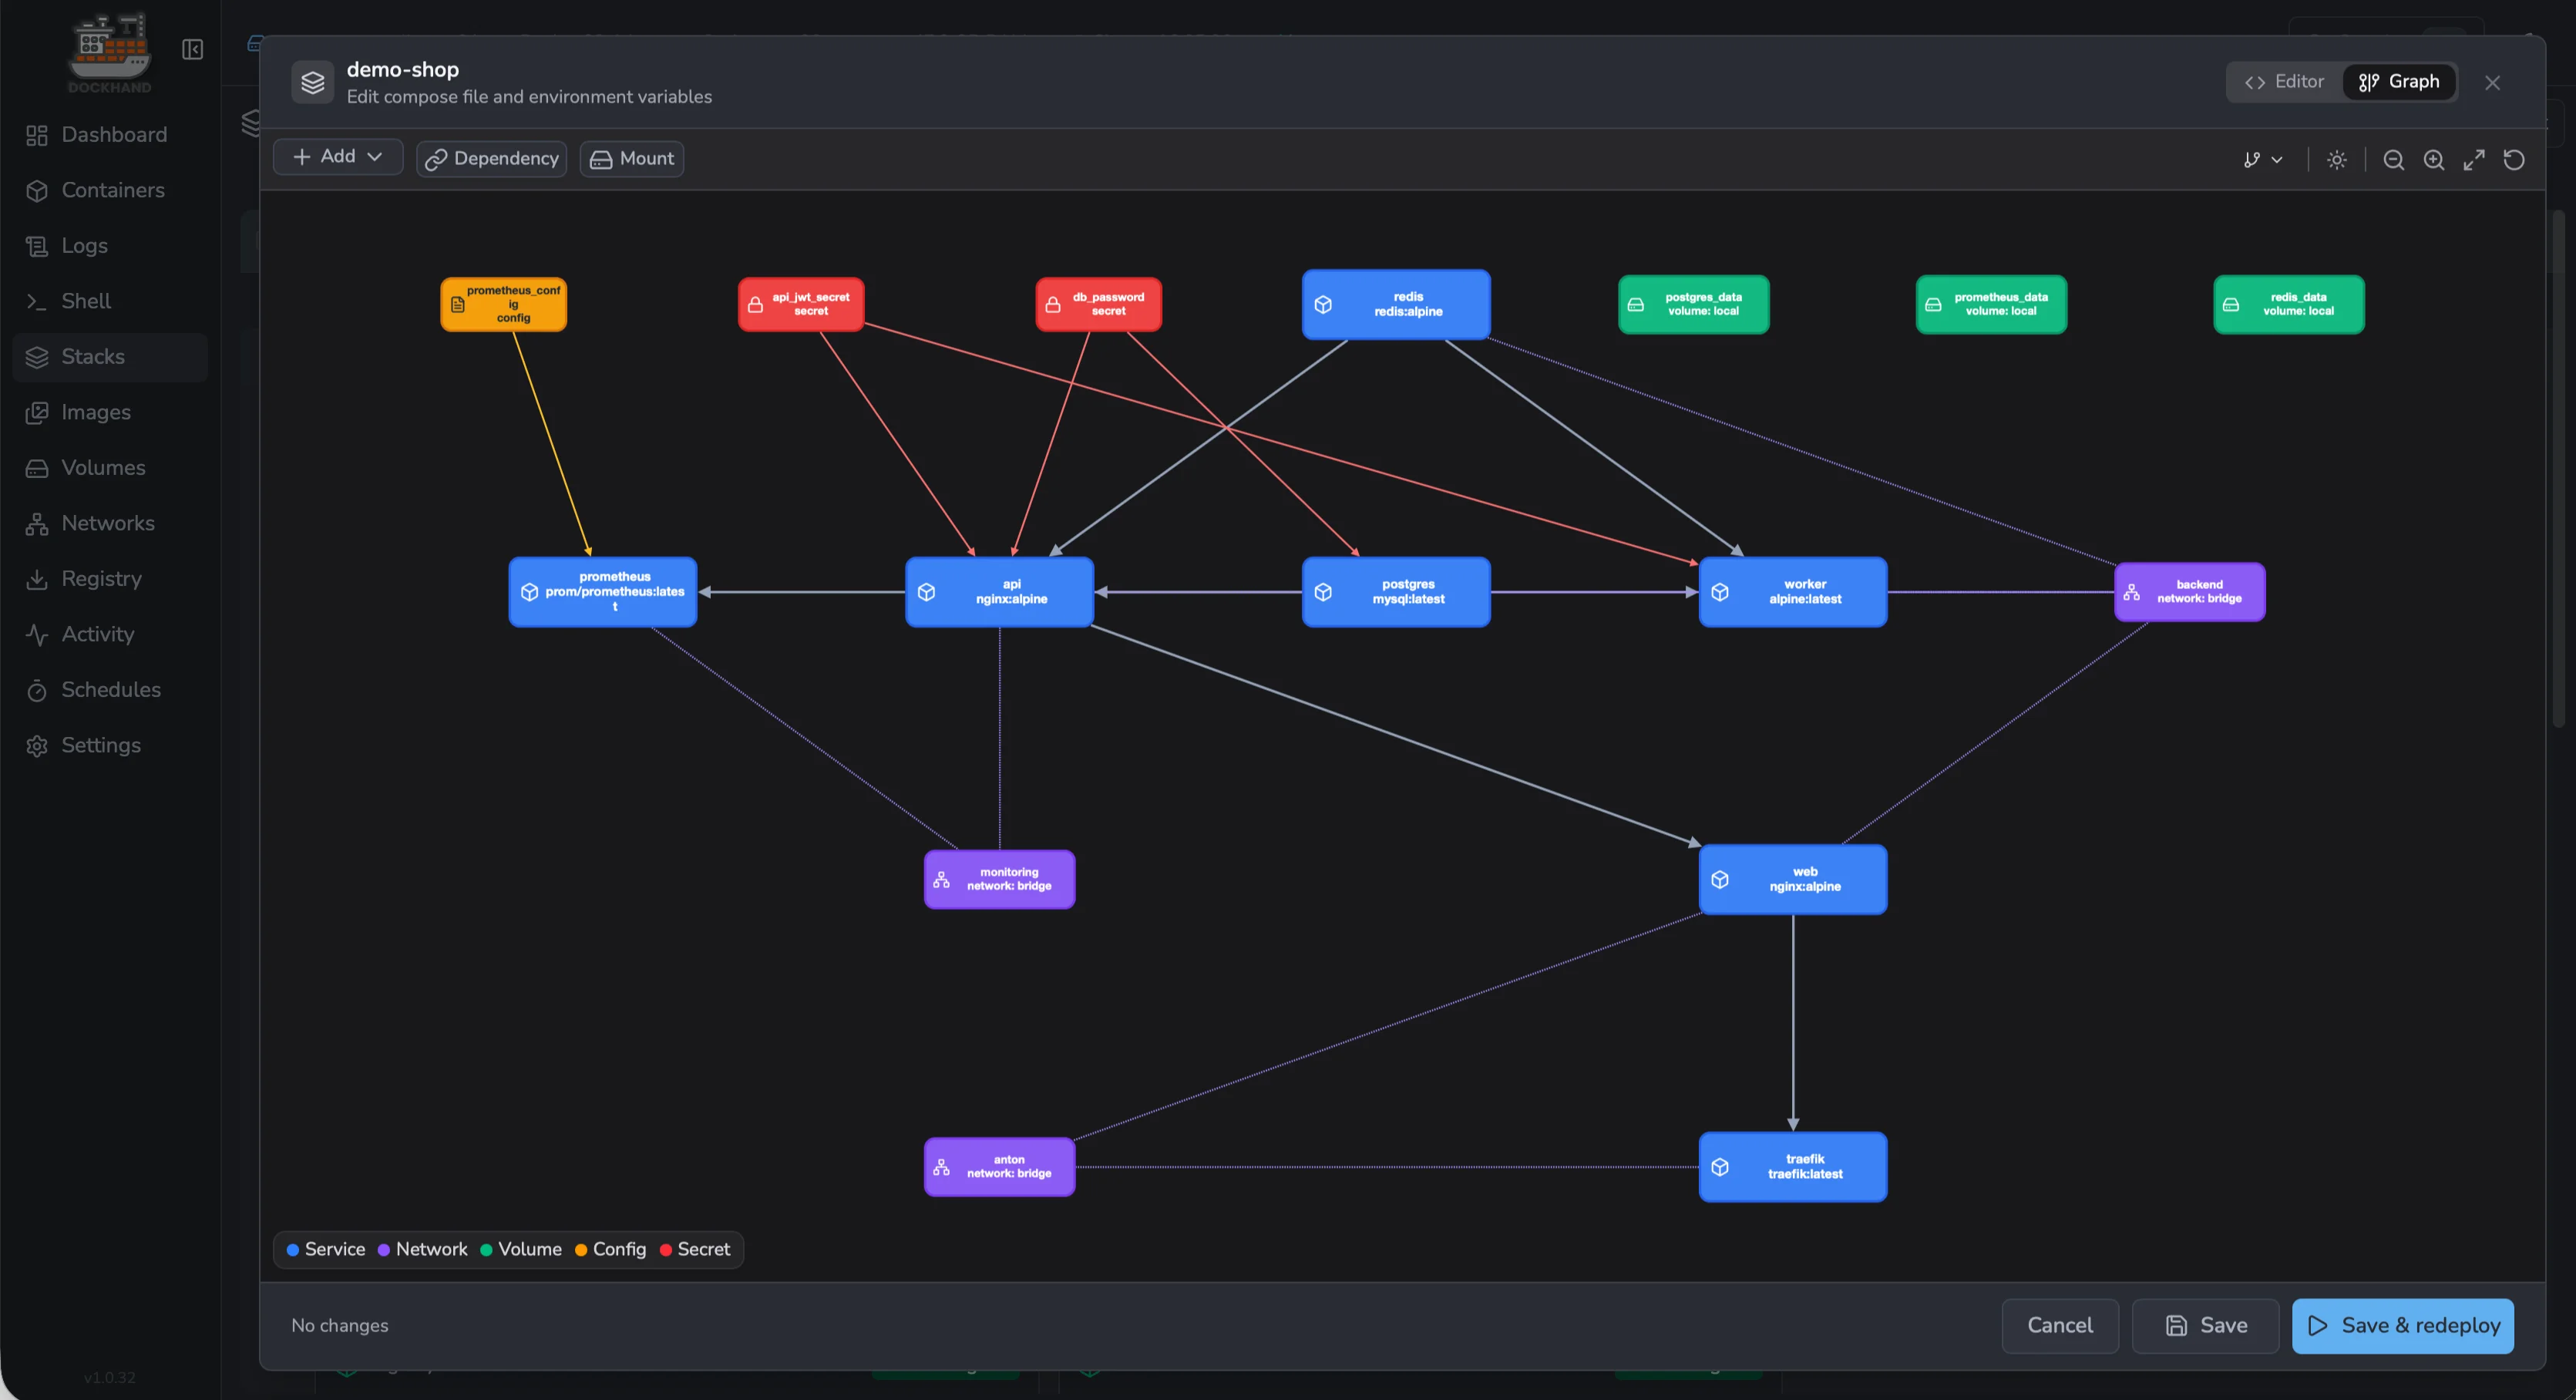The width and height of the screenshot is (2576, 1400).
Task: Navigate to Images
Action: point(110,412)
